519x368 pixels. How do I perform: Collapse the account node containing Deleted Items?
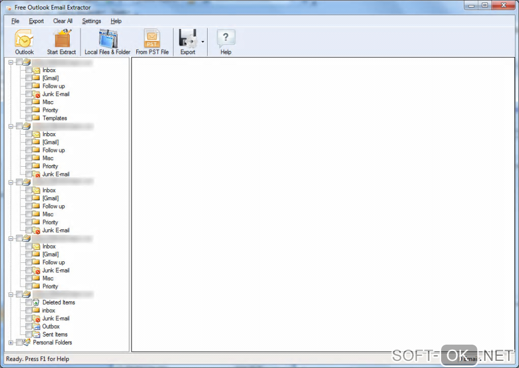point(11,295)
